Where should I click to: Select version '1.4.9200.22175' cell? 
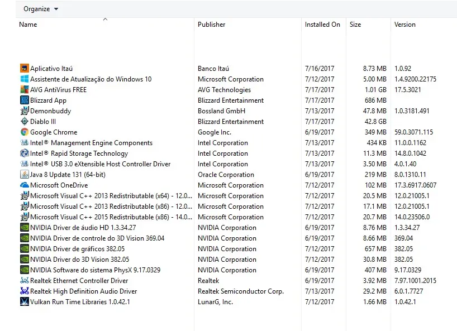[x=415, y=79]
